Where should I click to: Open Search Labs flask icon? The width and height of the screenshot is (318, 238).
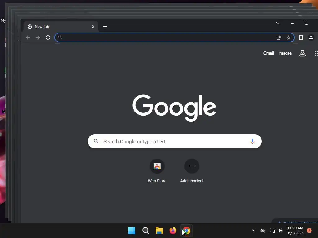[302, 53]
